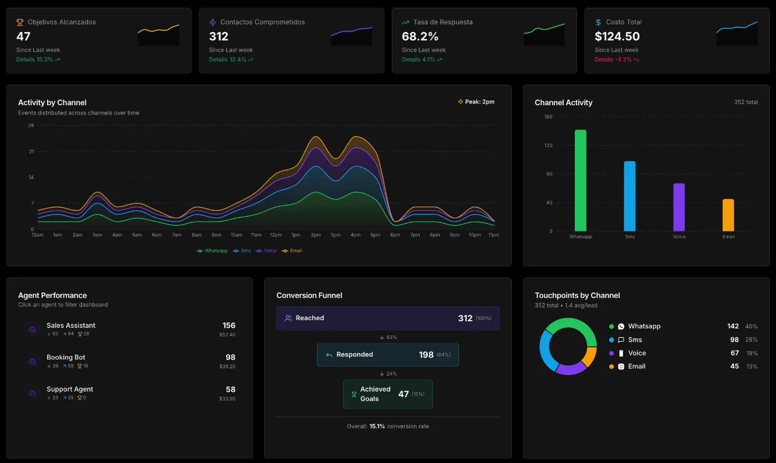This screenshot has height=463, width=776.
Task: Click the sparkline chart on the Tasa de Respuesta card
Action: 544,35
